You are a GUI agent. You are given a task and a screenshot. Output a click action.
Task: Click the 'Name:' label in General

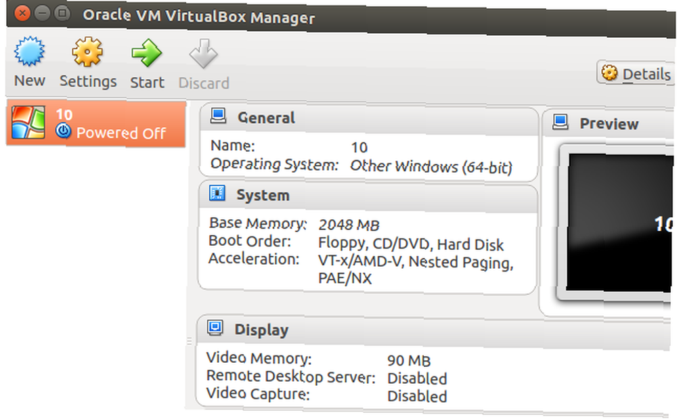[x=233, y=146]
